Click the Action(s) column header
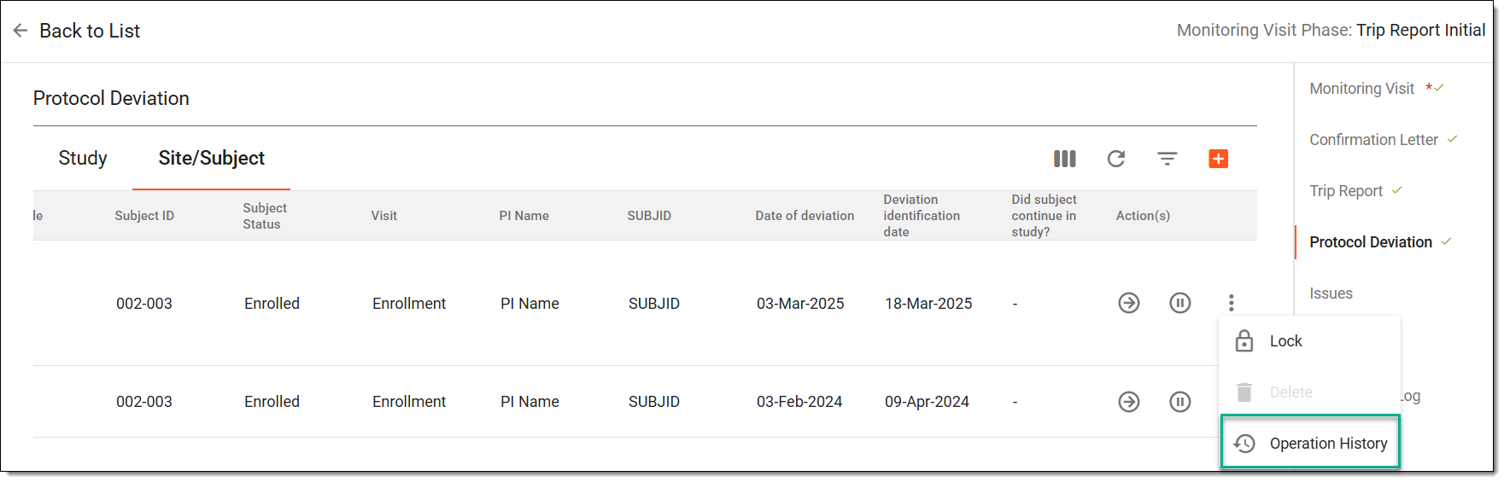This screenshot has width=1504, height=482. (1143, 216)
